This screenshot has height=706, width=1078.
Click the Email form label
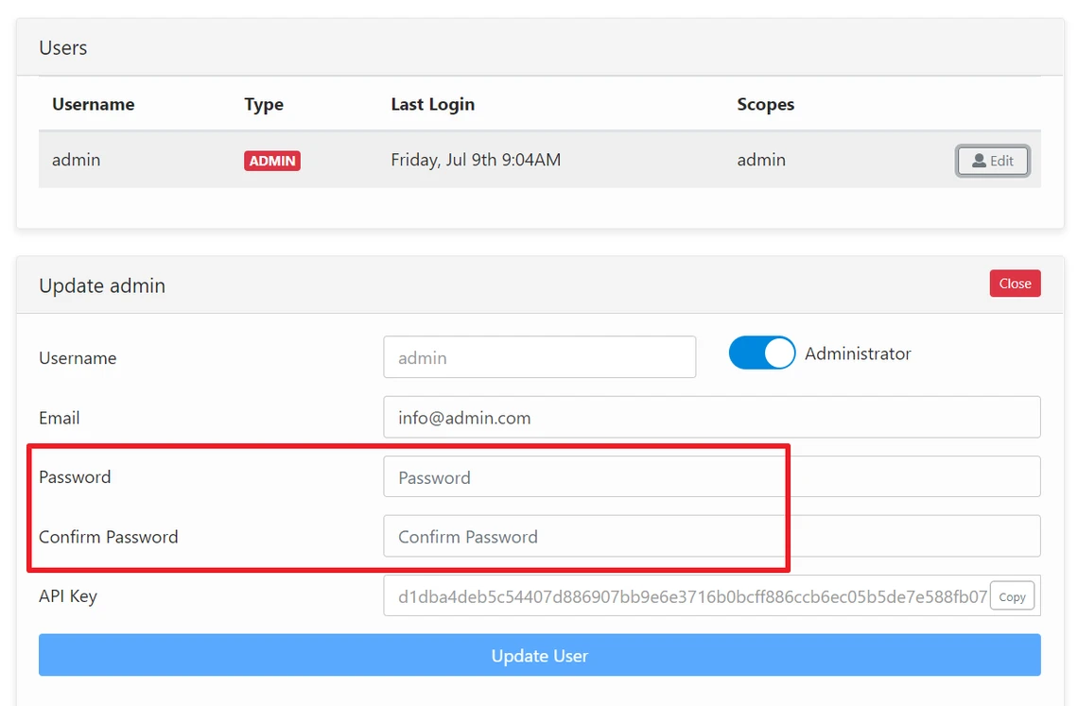tap(60, 418)
